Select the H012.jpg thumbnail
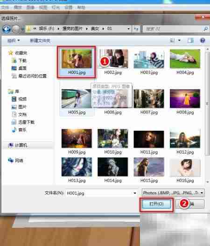Viewport: 210px width, 246px height. 185,138
